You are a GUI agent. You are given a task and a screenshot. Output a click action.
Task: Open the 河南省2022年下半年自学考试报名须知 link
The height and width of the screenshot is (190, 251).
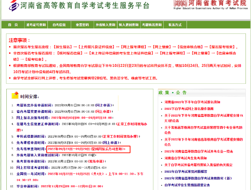tap(192, 102)
